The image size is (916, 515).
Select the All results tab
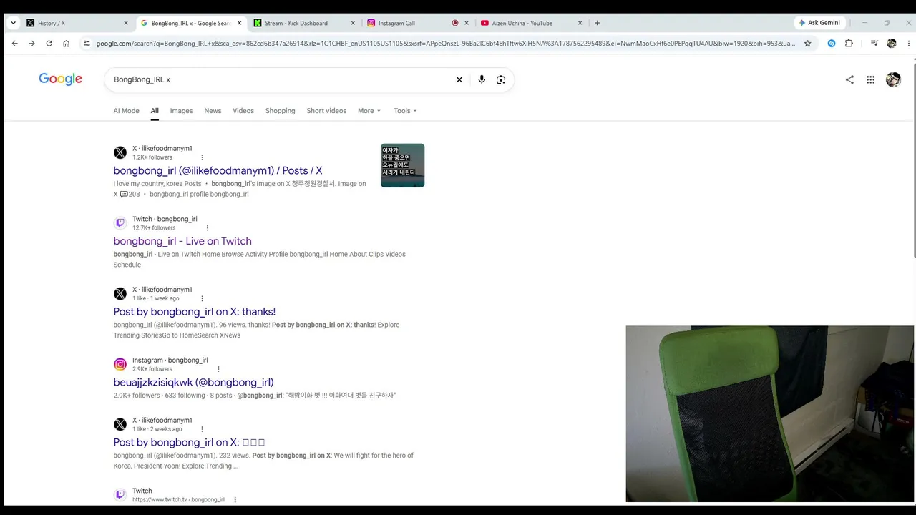(155, 111)
